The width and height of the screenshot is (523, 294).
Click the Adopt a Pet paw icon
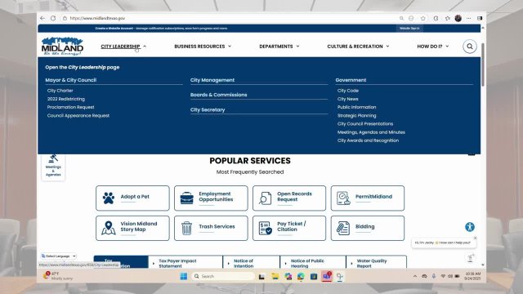[109, 198]
